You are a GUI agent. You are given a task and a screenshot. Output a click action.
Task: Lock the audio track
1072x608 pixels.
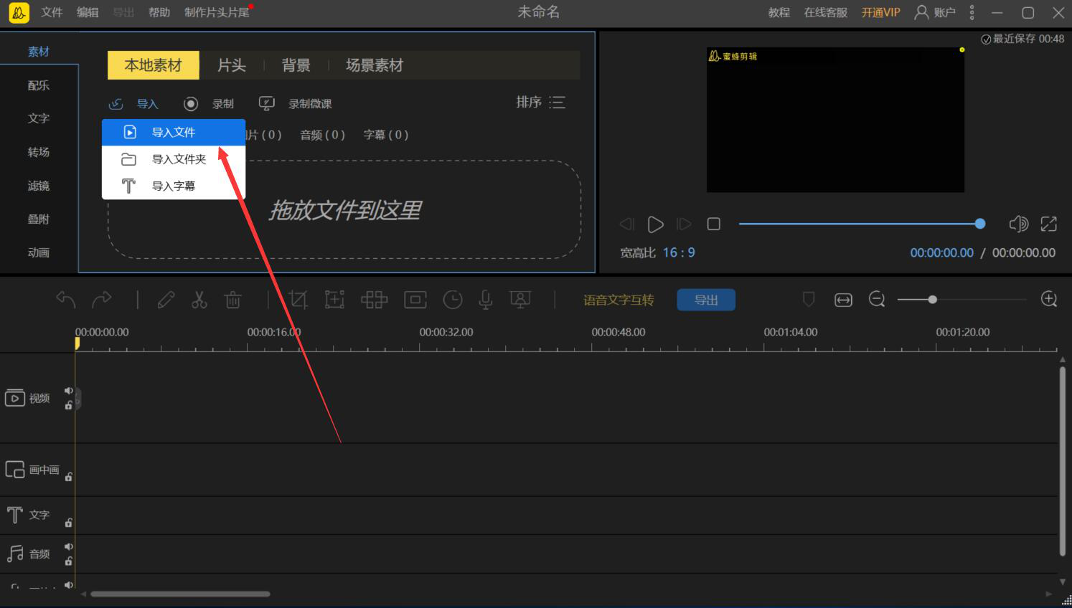(69, 561)
